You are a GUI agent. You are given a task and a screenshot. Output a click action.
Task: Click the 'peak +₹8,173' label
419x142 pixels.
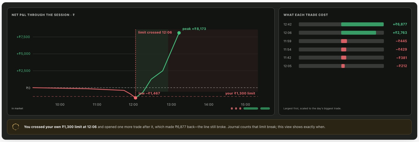point(194,29)
